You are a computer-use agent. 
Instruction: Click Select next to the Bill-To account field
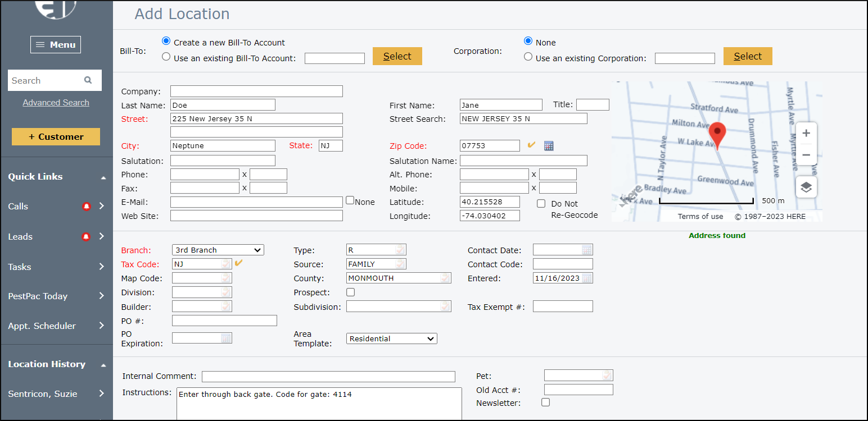pos(397,56)
